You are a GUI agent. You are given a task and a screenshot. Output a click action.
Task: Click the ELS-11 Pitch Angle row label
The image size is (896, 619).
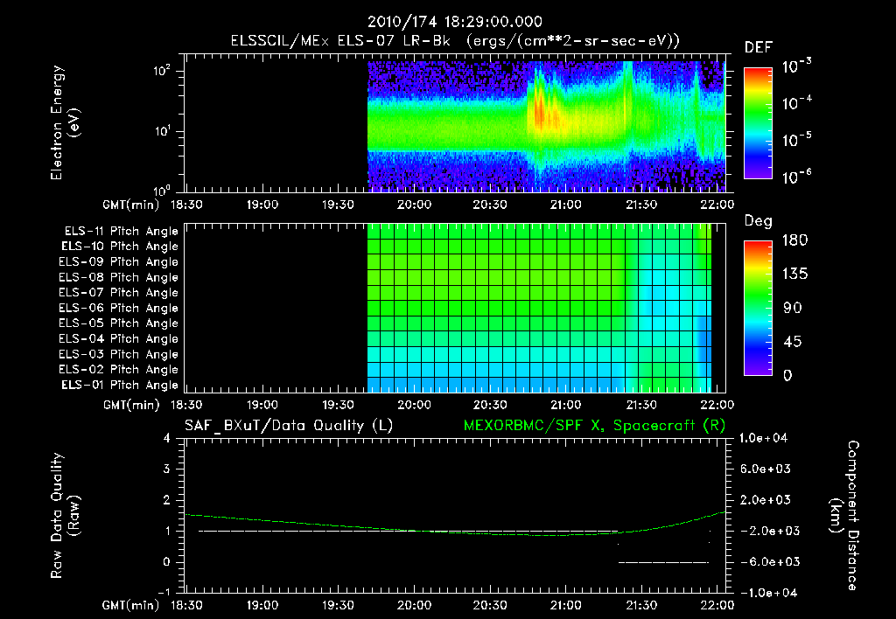[x=121, y=232]
